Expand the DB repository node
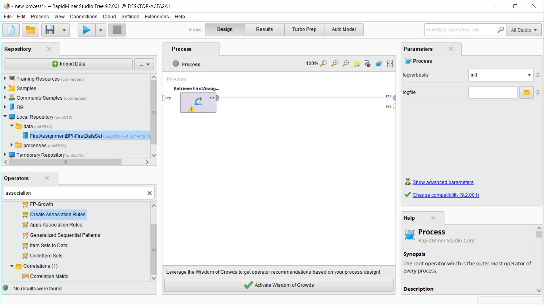The image size is (544, 305). 5,107
